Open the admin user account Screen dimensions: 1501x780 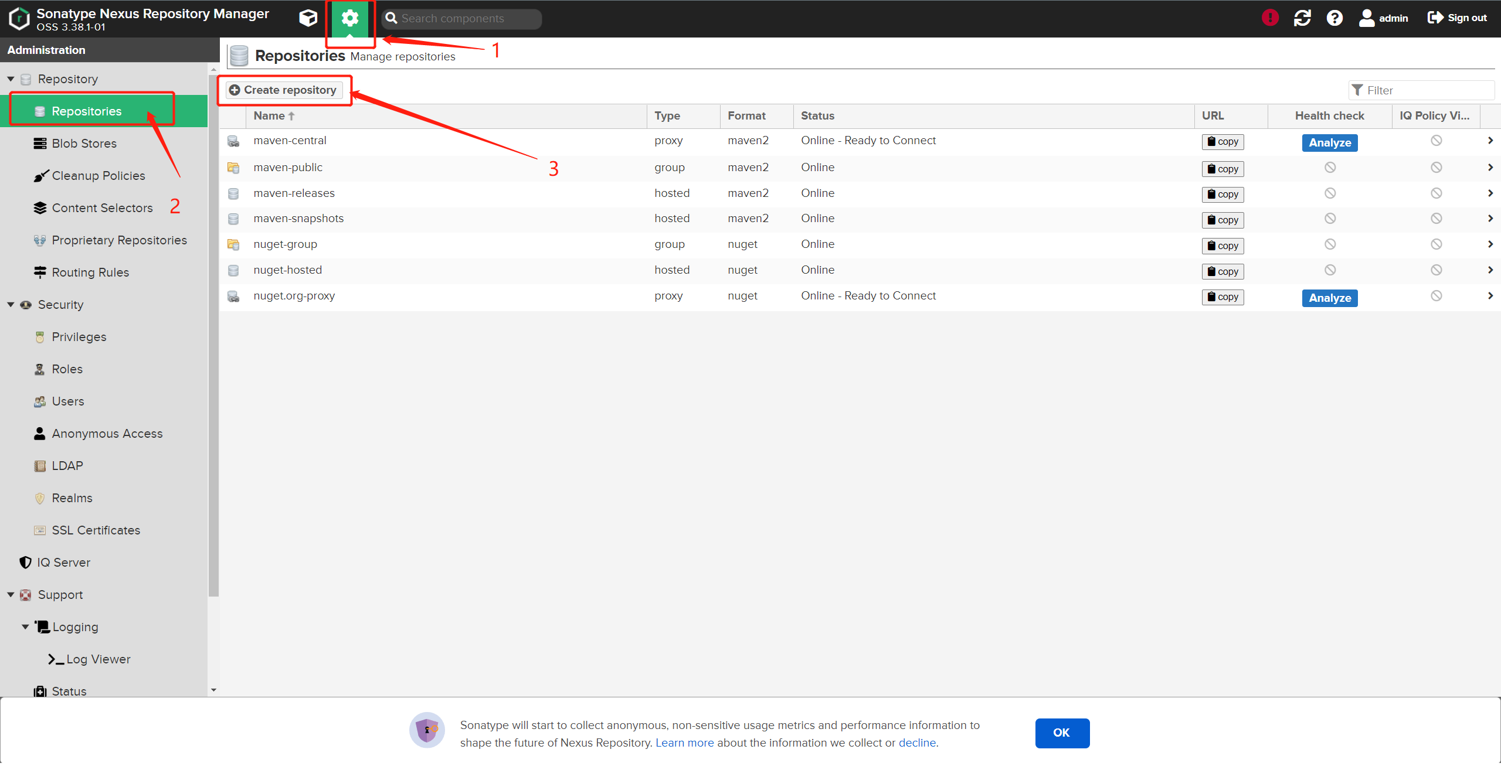click(1384, 18)
